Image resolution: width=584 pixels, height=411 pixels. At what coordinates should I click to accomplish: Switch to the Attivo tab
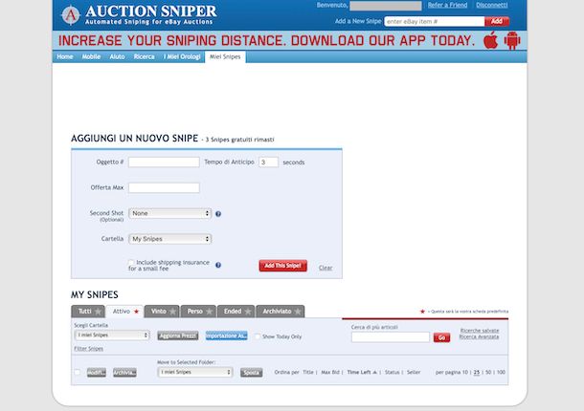click(124, 312)
